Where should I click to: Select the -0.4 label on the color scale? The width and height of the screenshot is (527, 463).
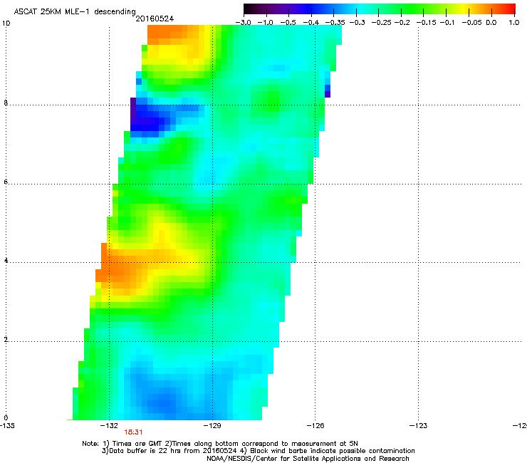tap(311, 23)
